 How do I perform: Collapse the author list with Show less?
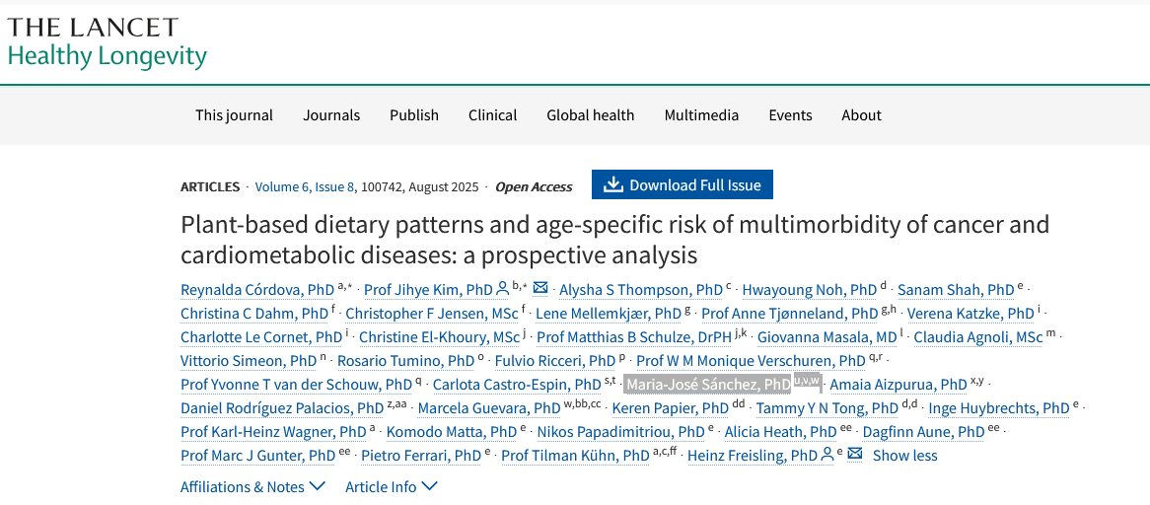tap(904, 456)
